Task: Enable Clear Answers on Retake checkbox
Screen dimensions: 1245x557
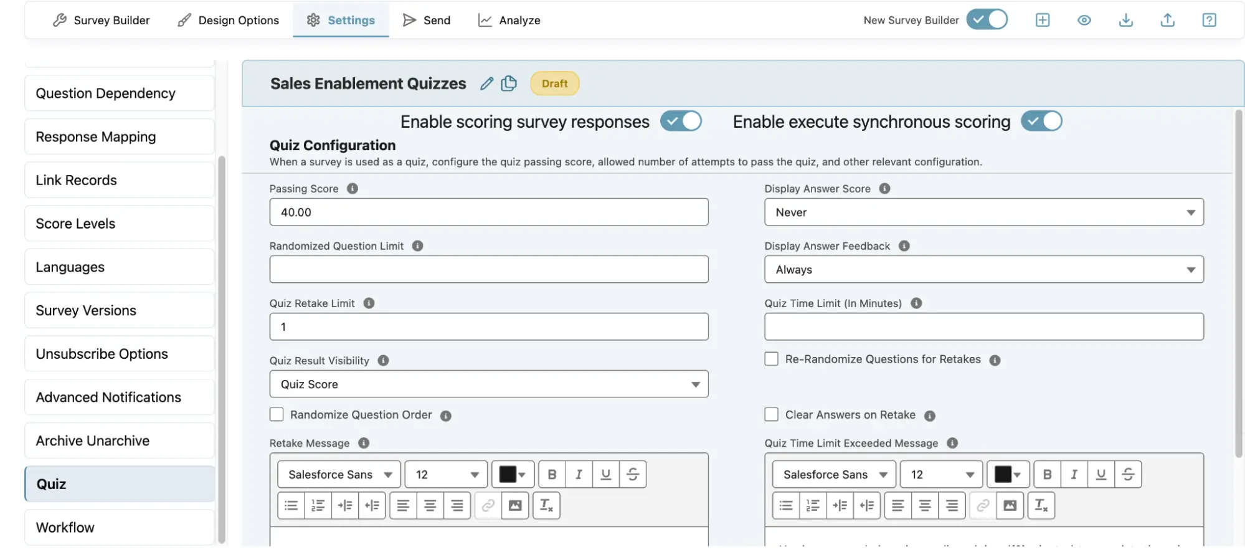Action: point(771,415)
